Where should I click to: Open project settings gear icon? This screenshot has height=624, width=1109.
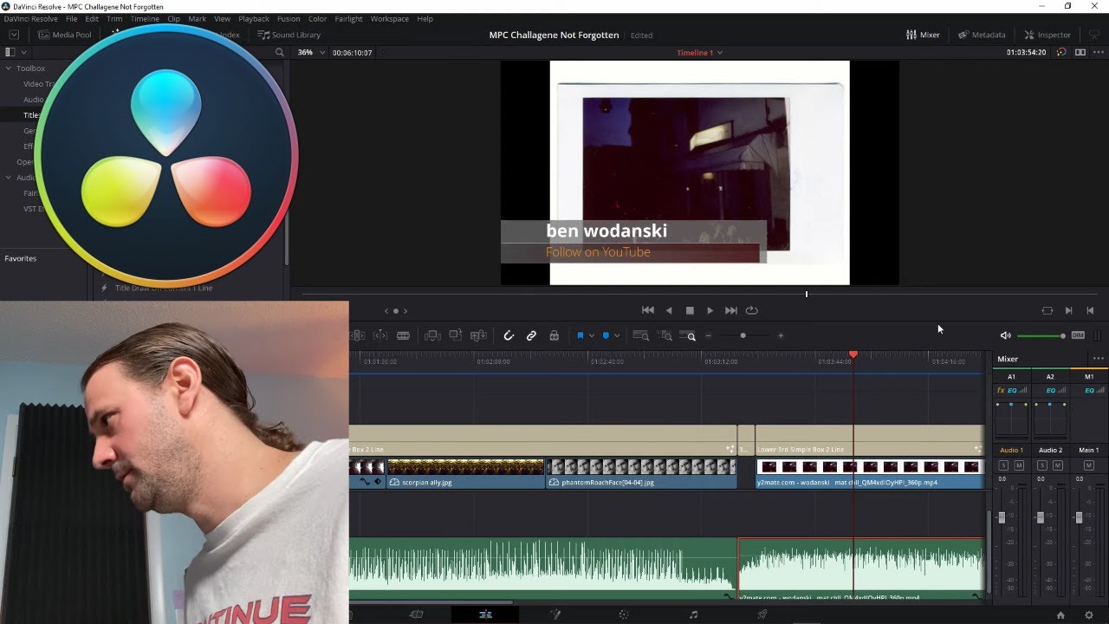point(1089,614)
